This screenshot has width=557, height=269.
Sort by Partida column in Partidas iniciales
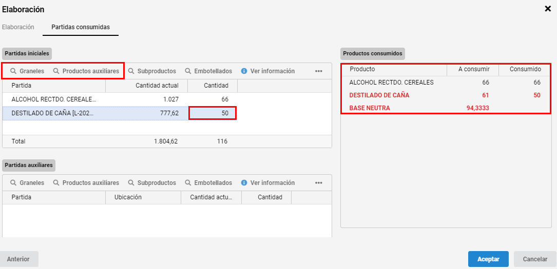click(x=54, y=86)
